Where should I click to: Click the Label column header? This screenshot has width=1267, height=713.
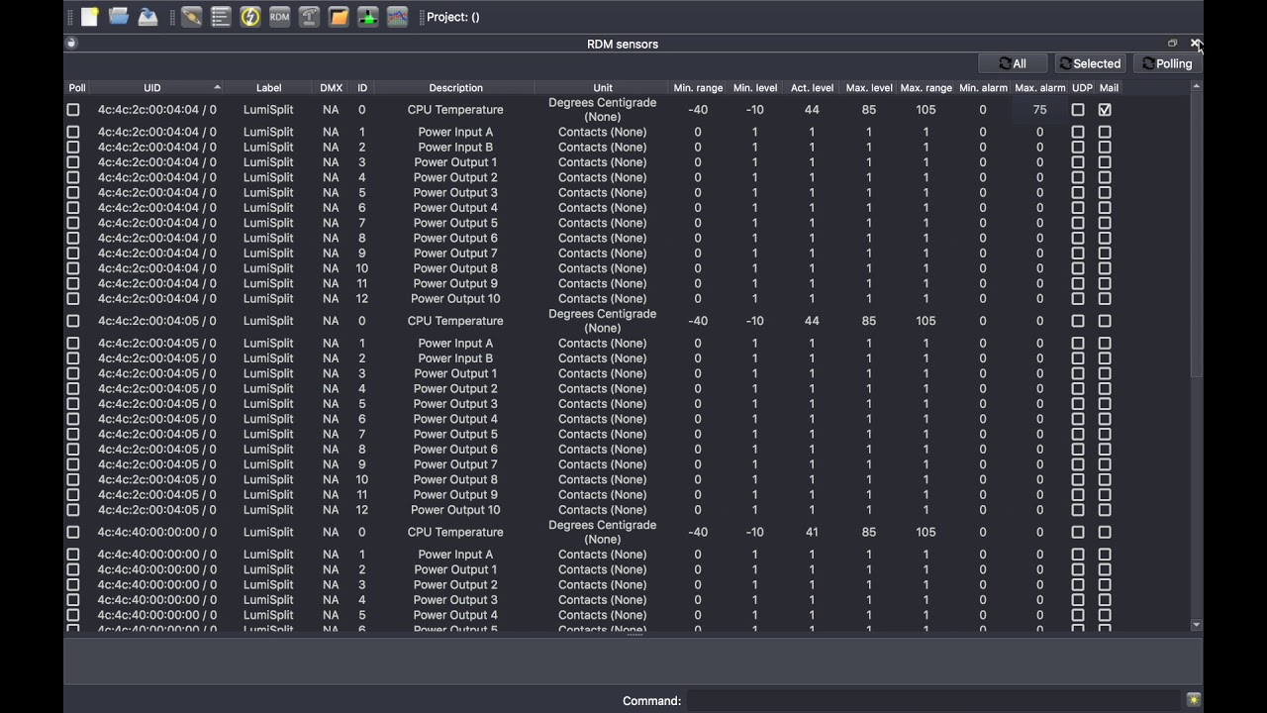pos(268,88)
